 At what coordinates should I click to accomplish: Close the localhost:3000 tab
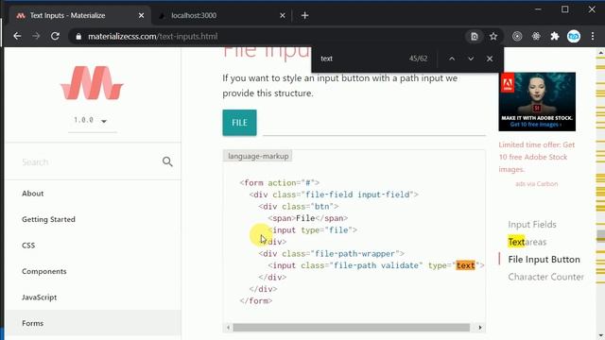click(283, 15)
